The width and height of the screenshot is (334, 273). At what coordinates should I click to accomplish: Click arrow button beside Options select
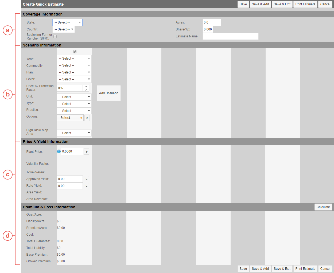[87, 118]
